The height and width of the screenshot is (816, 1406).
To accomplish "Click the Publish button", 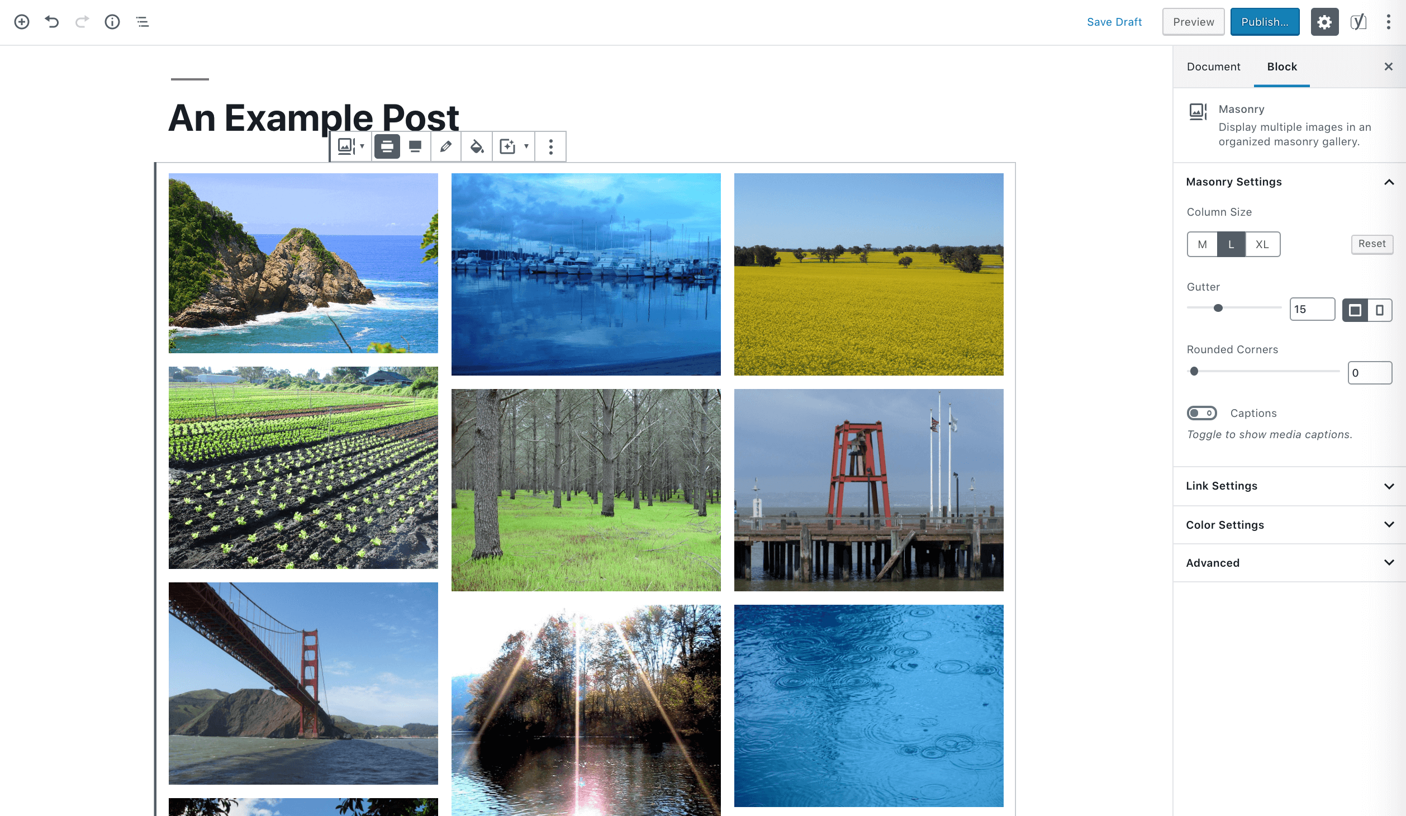I will 1264,22.
